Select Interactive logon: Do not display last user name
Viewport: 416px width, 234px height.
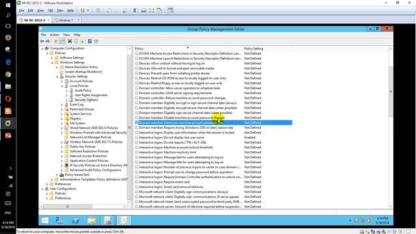[x=172, y=137]
